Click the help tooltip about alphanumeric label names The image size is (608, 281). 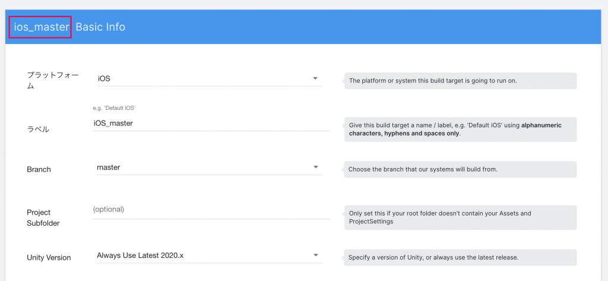460,130
